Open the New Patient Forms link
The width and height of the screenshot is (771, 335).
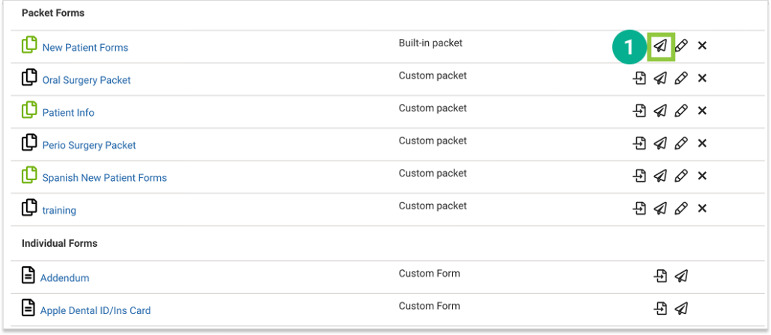(x=85, y=47)
